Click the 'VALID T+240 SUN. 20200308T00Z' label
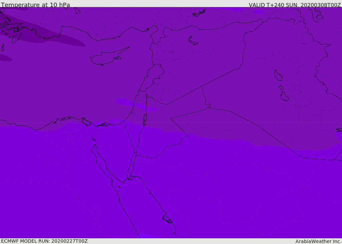The height and width of the screenshot is (244, 342). coord(295,5)
